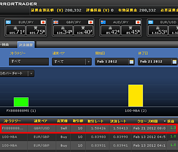Switch to the 決済履歴 tab

coord(26,45)
